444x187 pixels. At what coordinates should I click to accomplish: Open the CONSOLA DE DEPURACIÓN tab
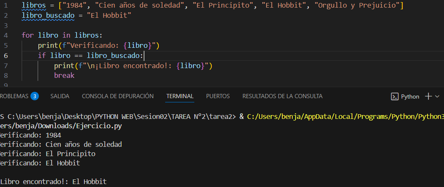coord(118,96)
